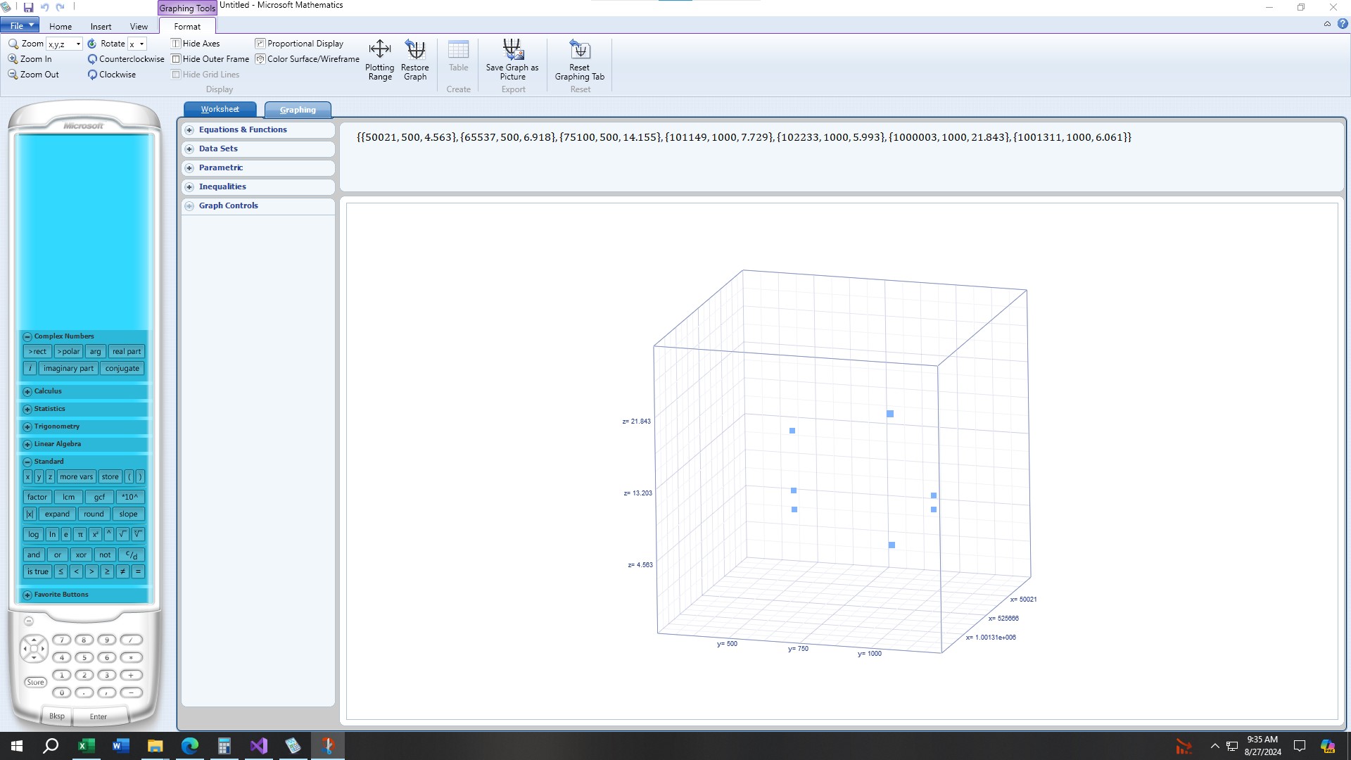Screen dimensions: 1351x760
Task: Toggle the Hide Axes checkbox
Action: pyautogui.click(x=177, y=44)
